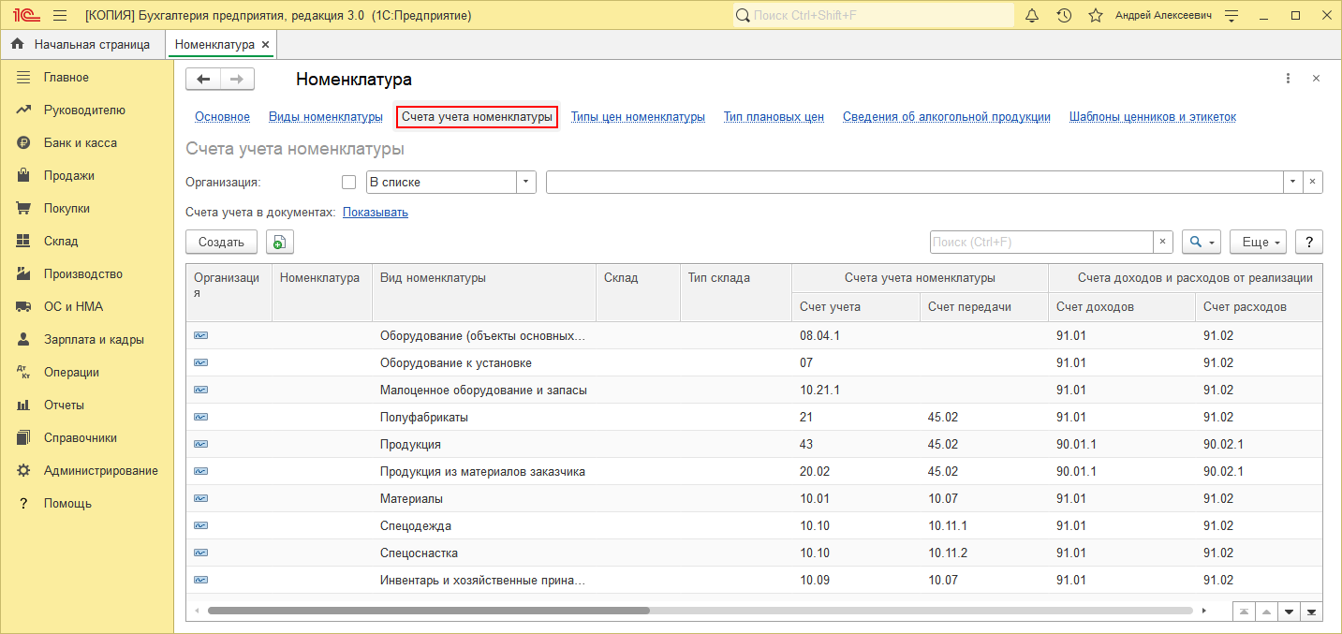
Task: Open the history clock icon
Action: click(x=1064, y=16)
